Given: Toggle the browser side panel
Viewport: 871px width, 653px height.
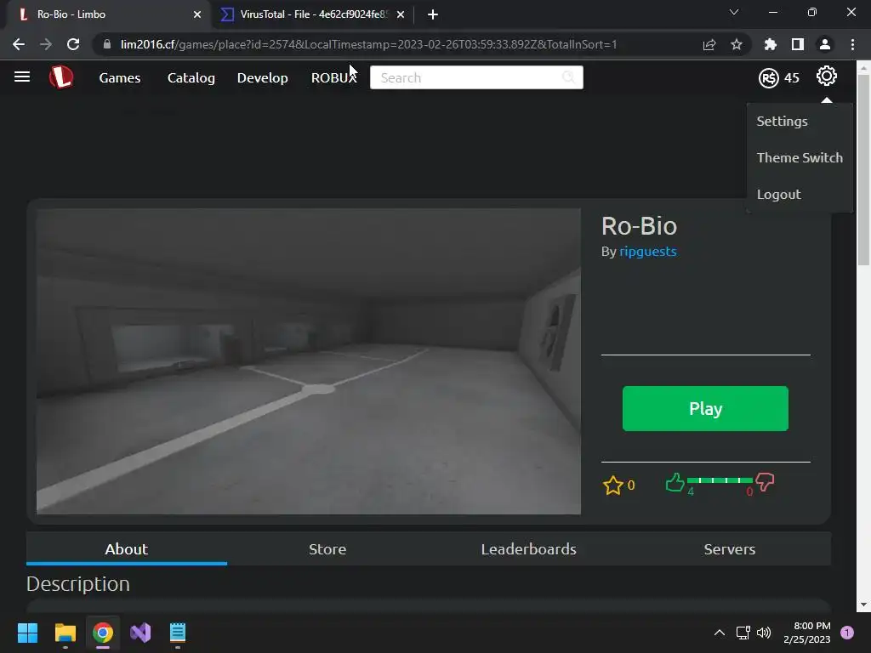Looking at the screenshot, I should [798, 44].
